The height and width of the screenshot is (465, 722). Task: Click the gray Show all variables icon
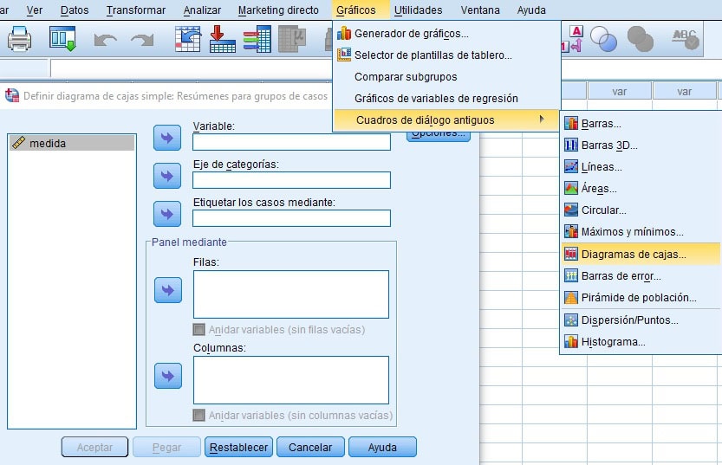640,39
